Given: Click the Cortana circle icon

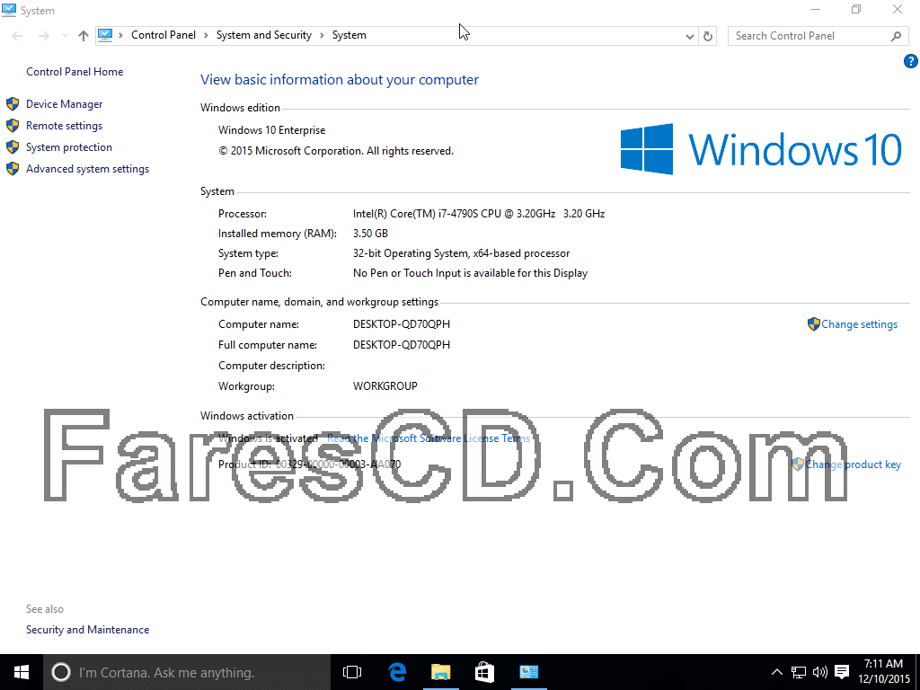Looking at the screenshot, I should tap(61, 672).
